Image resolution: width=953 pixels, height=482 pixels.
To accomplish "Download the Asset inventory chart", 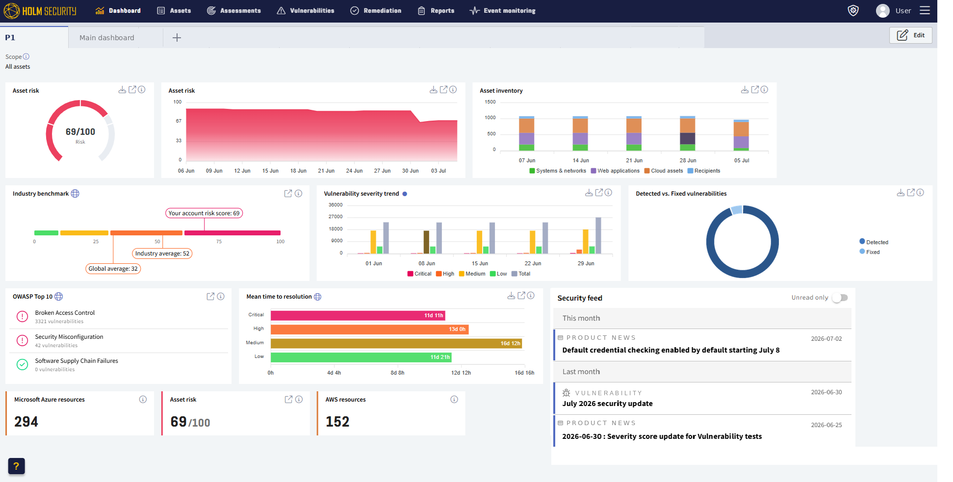I will click(745, 90).
